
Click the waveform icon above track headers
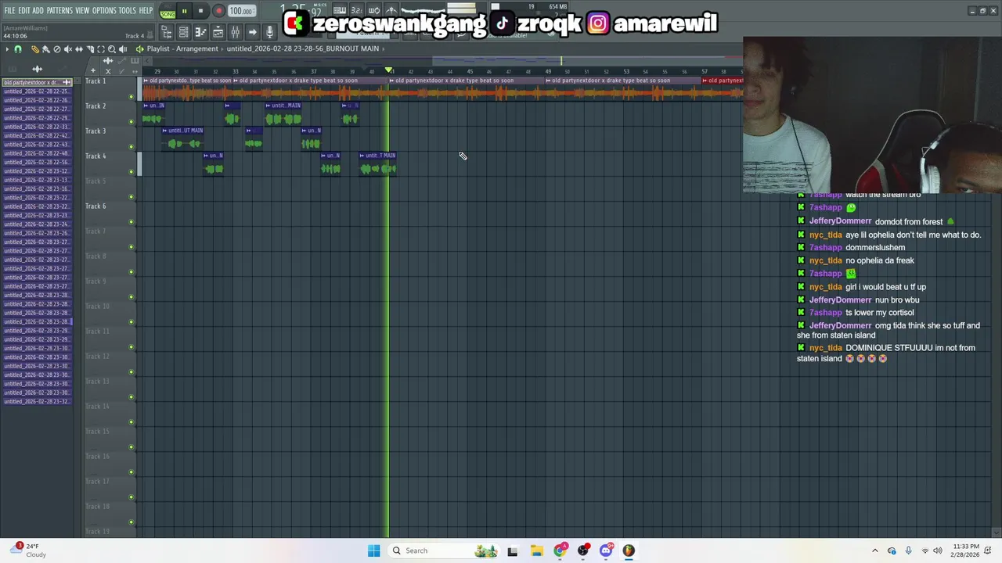[108, 61]
